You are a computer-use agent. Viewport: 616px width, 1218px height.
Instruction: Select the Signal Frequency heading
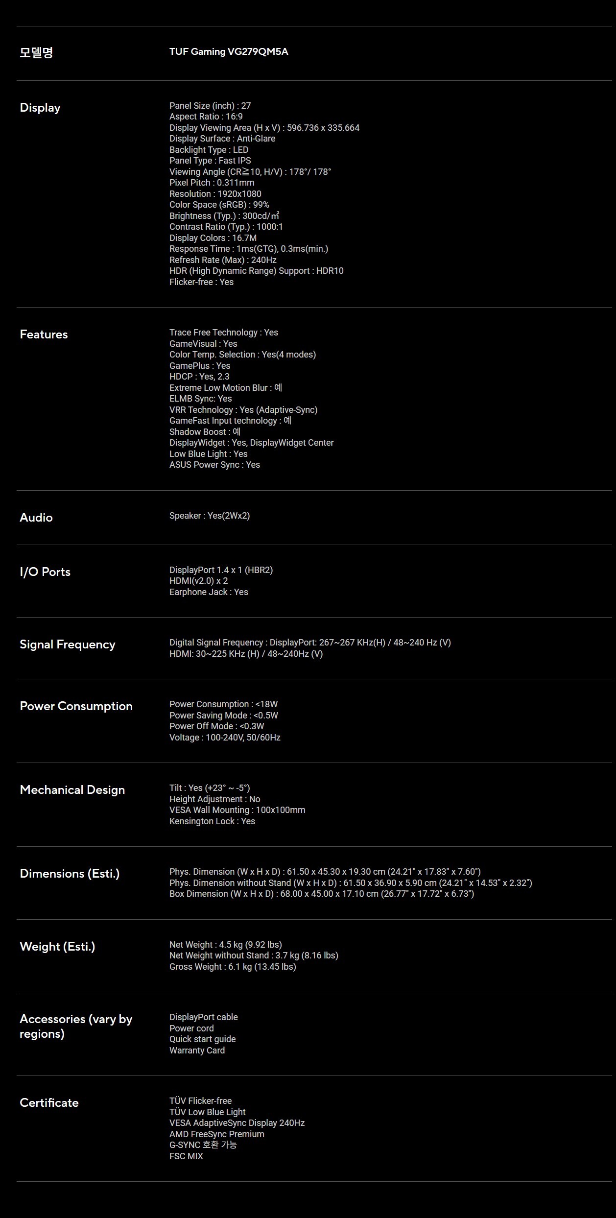pos(68,645)
